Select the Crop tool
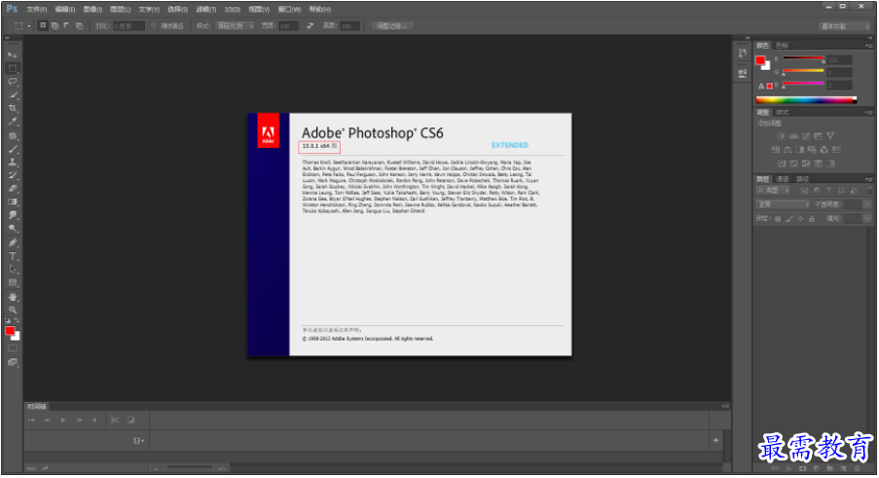This screenshot has height=478, width=879. (13, 108)
